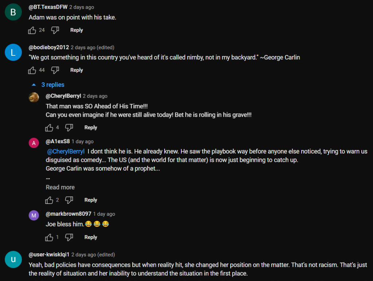This screenshot has height=281, width=373.
Task: Like the George Carlin quote comment
Action: coord(32,70)
